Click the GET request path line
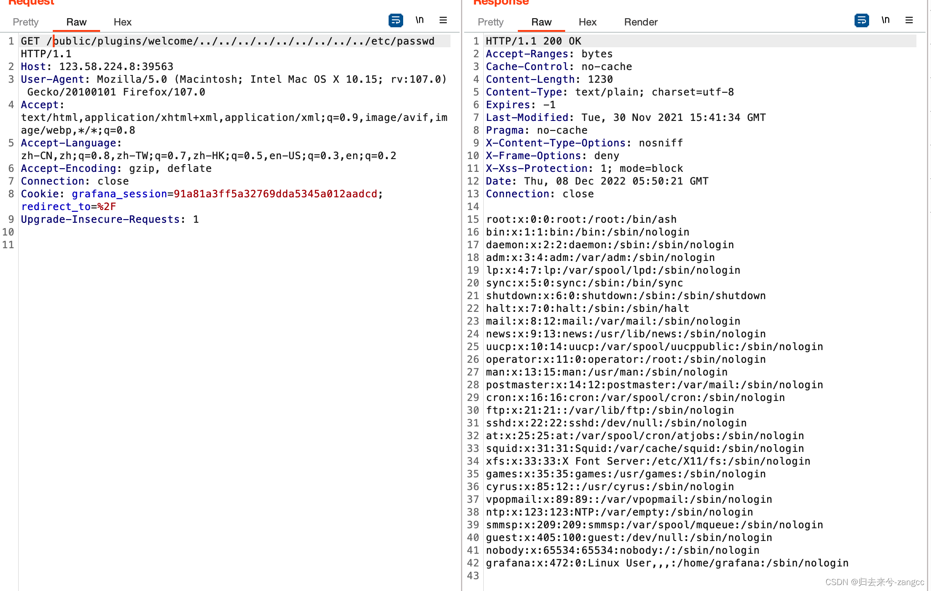Viewport: 931px width, 591px height. tap(228, 41)
